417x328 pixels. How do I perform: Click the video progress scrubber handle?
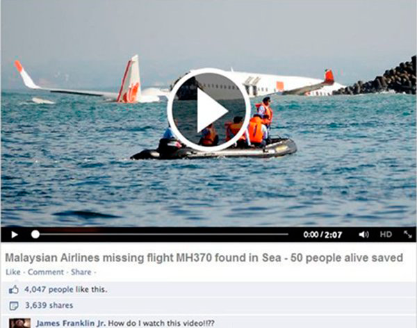point(35,234)
